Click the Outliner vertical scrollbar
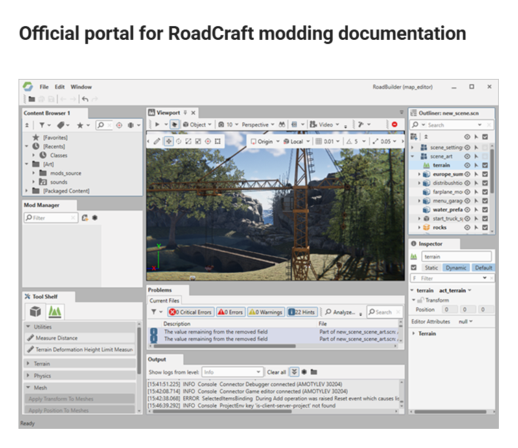Screen dimensions: 518x448 tap(492, 171)
